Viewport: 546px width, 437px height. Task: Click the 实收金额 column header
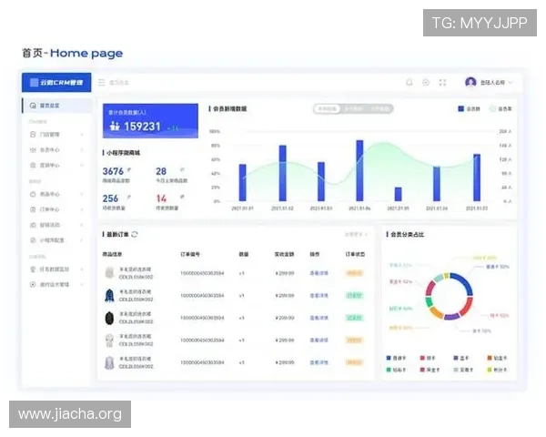pyautogui.click(x=284, y=254)
